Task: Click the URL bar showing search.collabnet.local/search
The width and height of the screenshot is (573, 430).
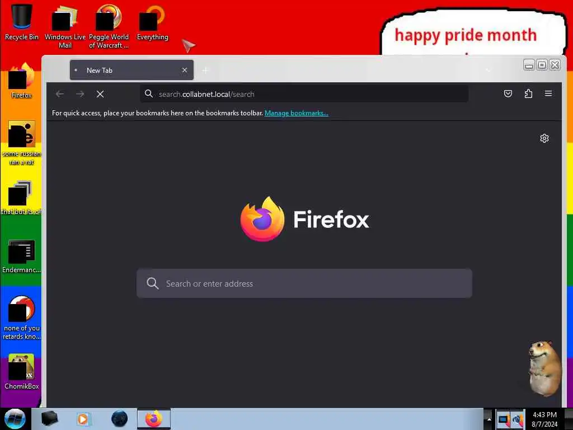Action: (x=304, y=94)
